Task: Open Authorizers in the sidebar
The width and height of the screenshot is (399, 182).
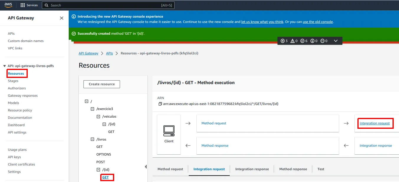Action: click(x=17, y=88)
